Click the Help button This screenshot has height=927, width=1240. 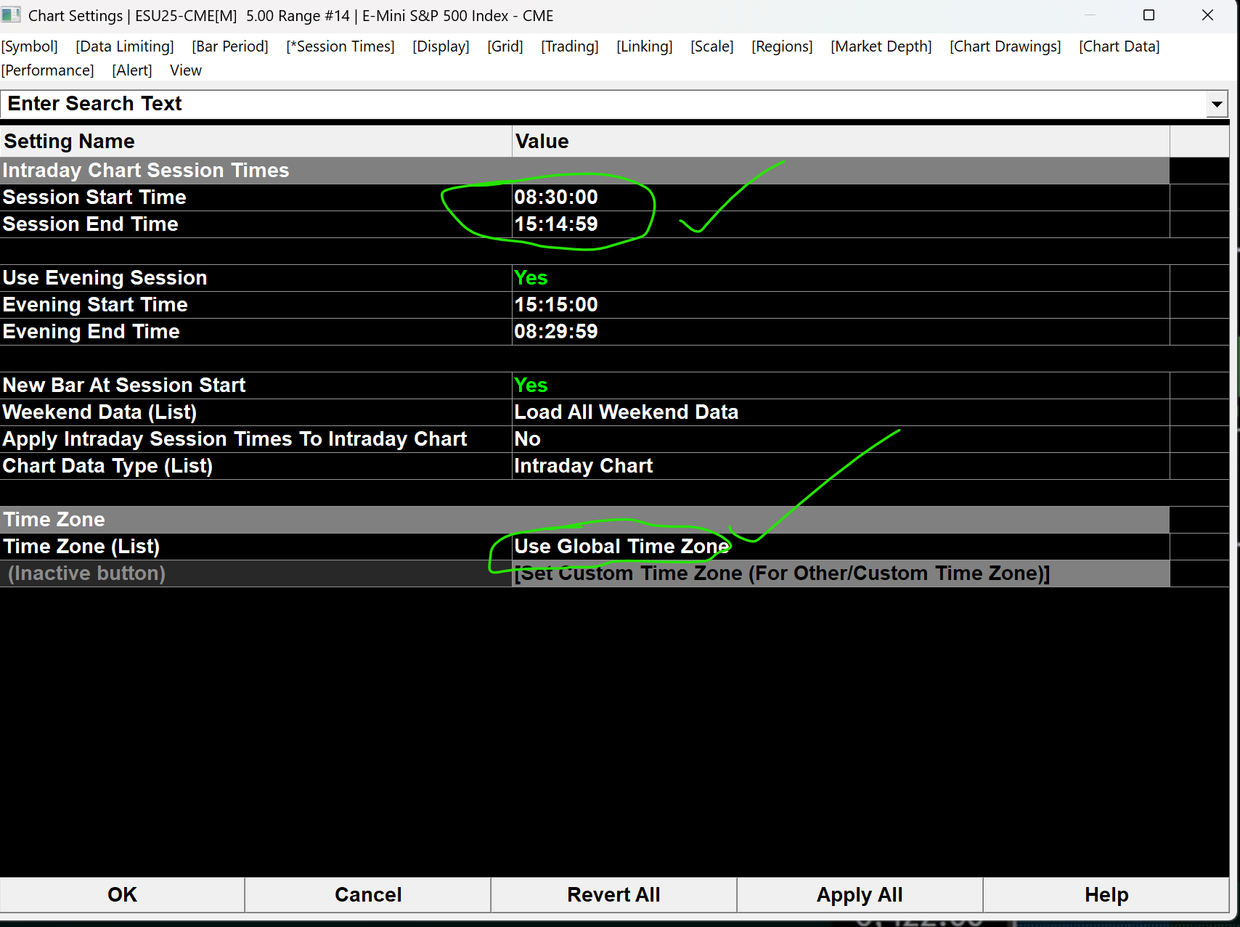tap(1106, 895)
